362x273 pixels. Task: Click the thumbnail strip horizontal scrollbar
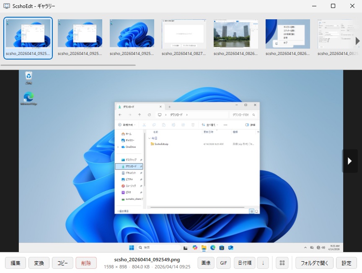(x=68, y=65)
